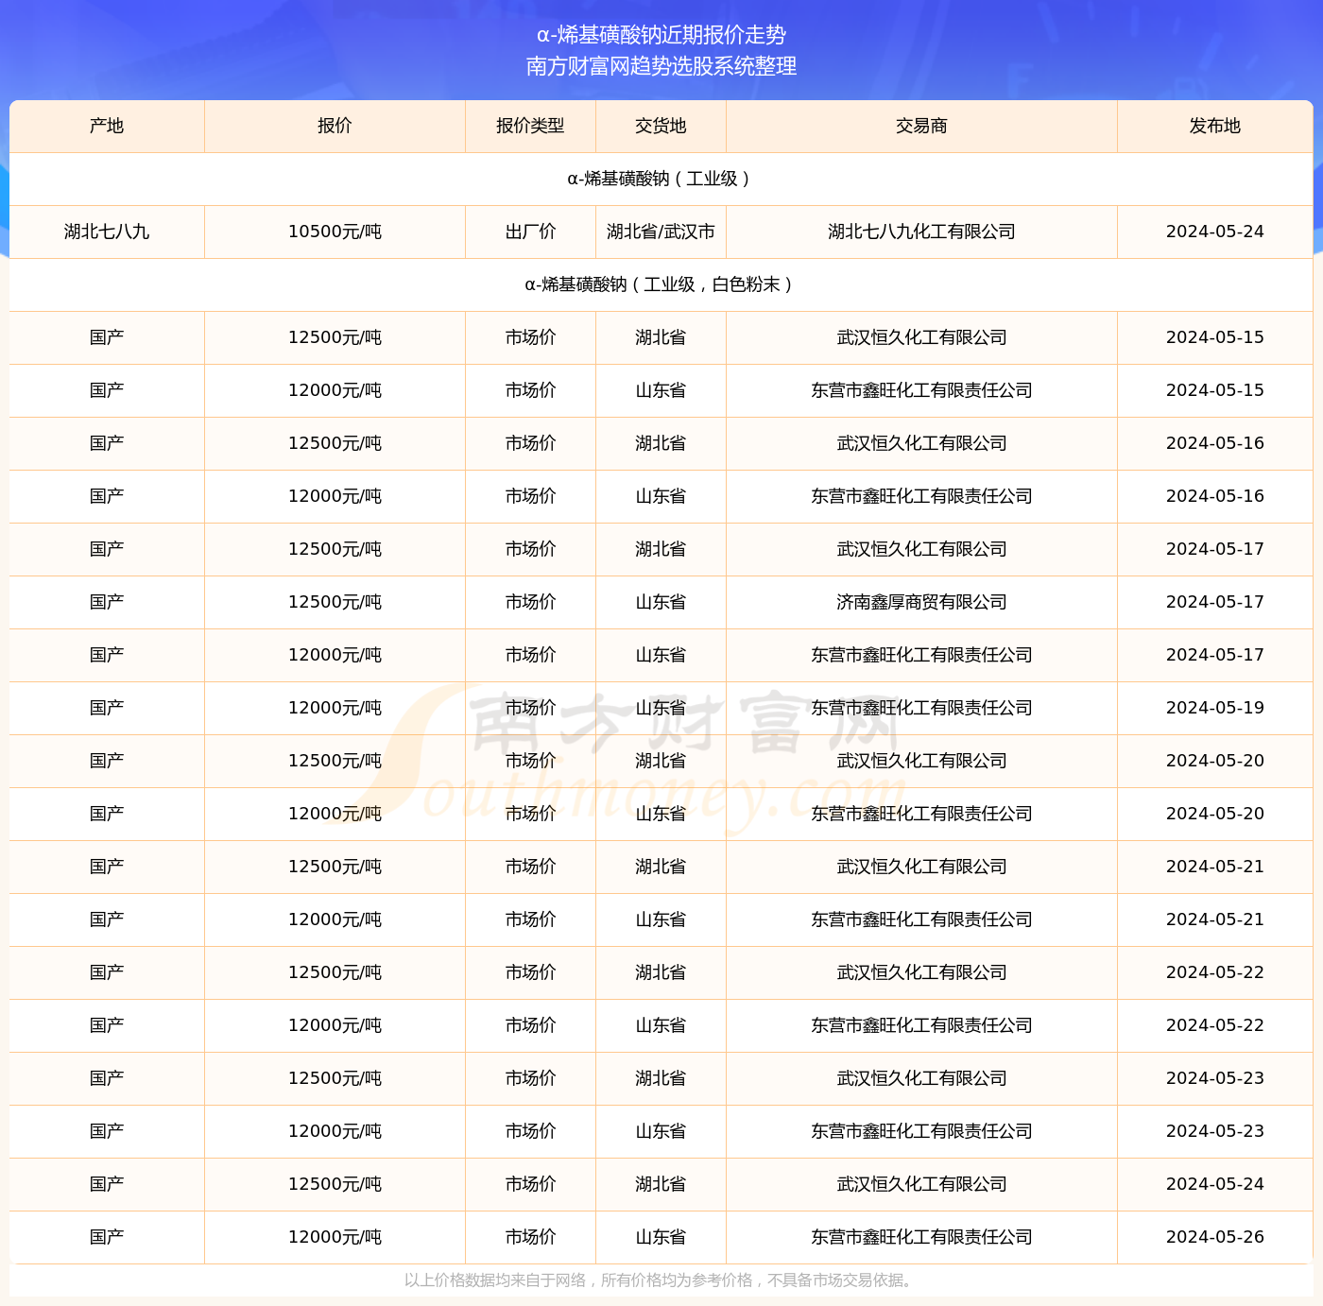
Task: Click 济南鑫厚商贸有限公司 trader cell
Action: 921,602
